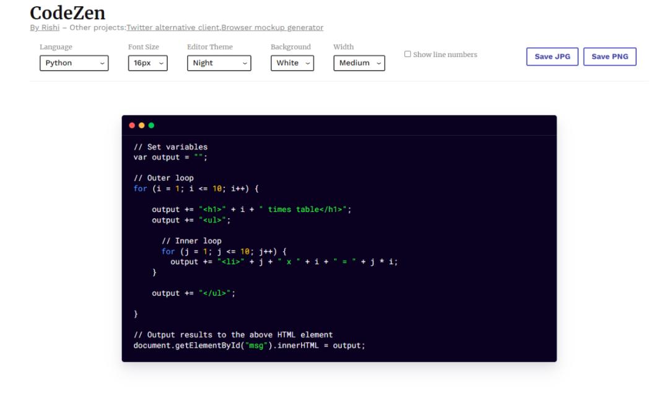Click the Save PNG button
Viewport: 669px width, 393px height.
tap(610, 56)
